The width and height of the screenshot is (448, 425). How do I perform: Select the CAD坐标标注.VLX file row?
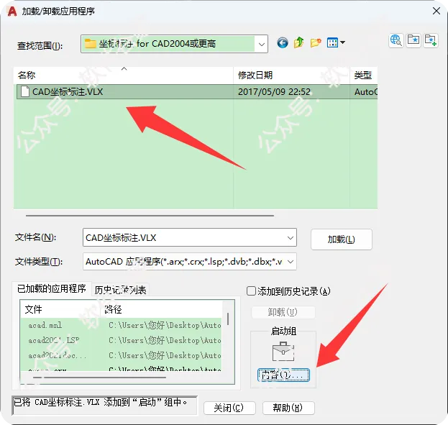(x=197, y=92)
